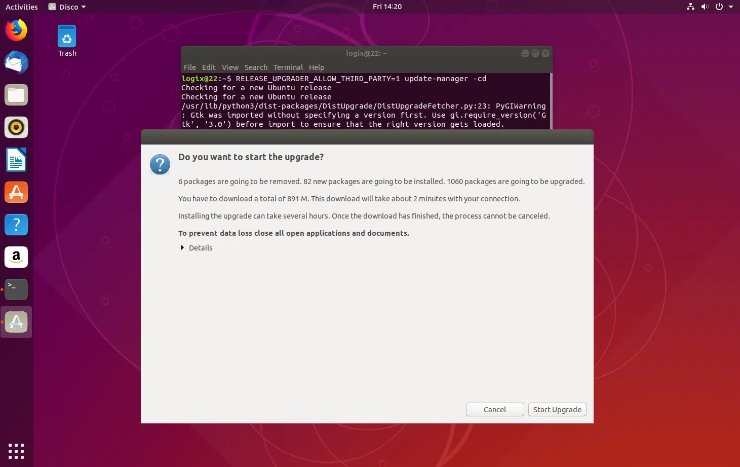Open the Files file manager
This screenshot has width=740, height=467.
click(16, 95)
